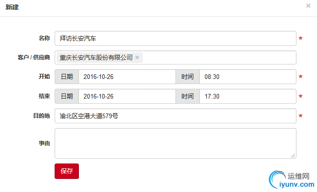Click the 事由 text area resize handle

point(293,156)
